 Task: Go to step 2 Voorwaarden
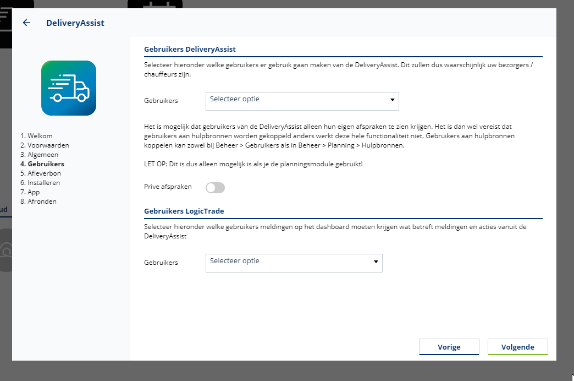(x=45, y=145)
